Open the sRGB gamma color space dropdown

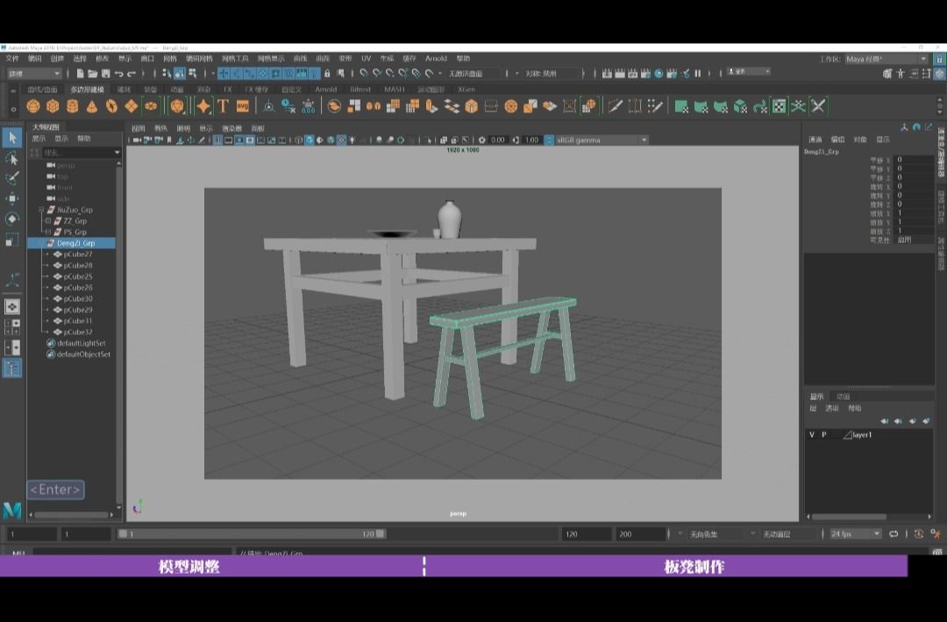pyautogui.click(x=596, y=139)
